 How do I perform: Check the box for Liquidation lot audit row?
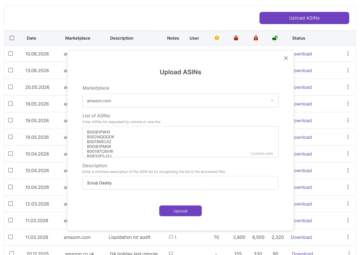[10, 237]
